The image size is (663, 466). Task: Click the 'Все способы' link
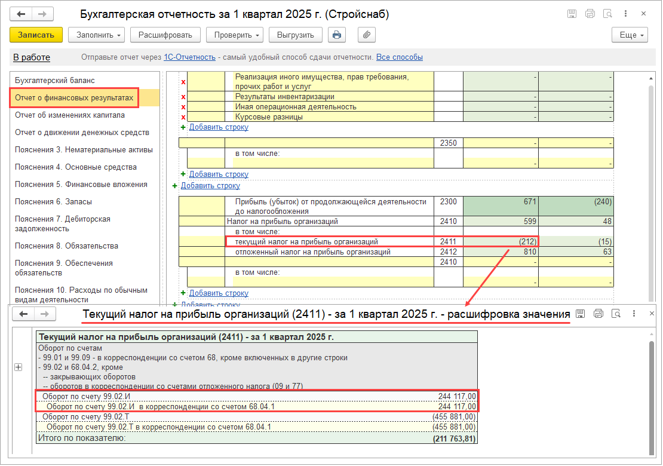coord(399,57)
